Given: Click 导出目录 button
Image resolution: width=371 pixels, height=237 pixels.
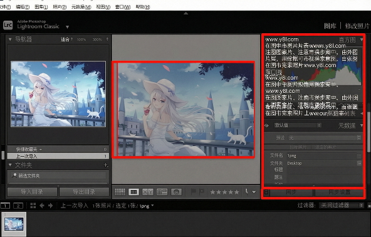Looking at the screenshot, I should 84,192.
